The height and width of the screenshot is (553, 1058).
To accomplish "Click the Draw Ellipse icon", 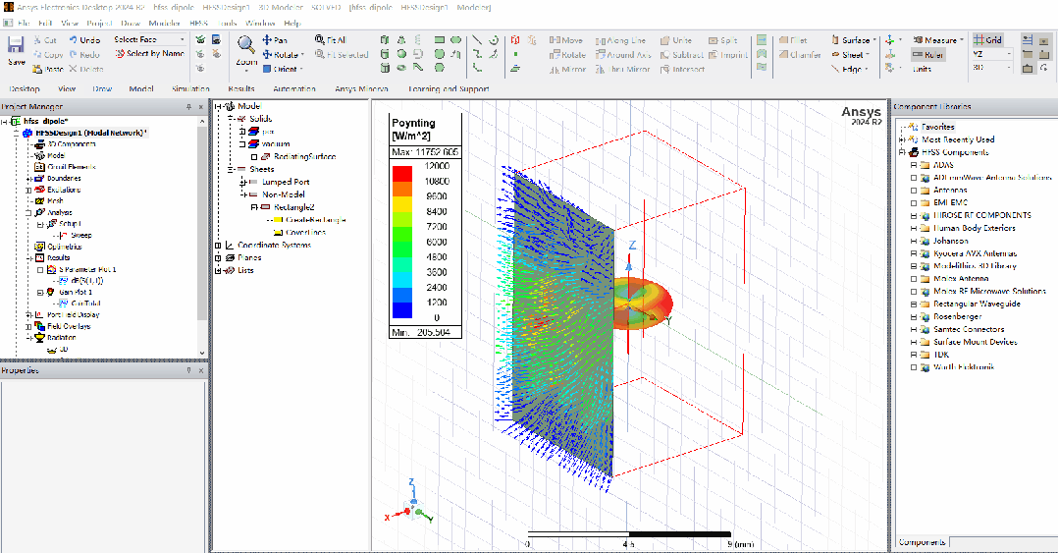I will tap(456, 40).
